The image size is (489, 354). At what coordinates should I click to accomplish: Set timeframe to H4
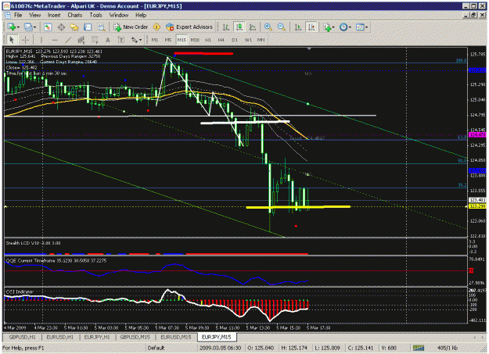click(x=221, y=40)
